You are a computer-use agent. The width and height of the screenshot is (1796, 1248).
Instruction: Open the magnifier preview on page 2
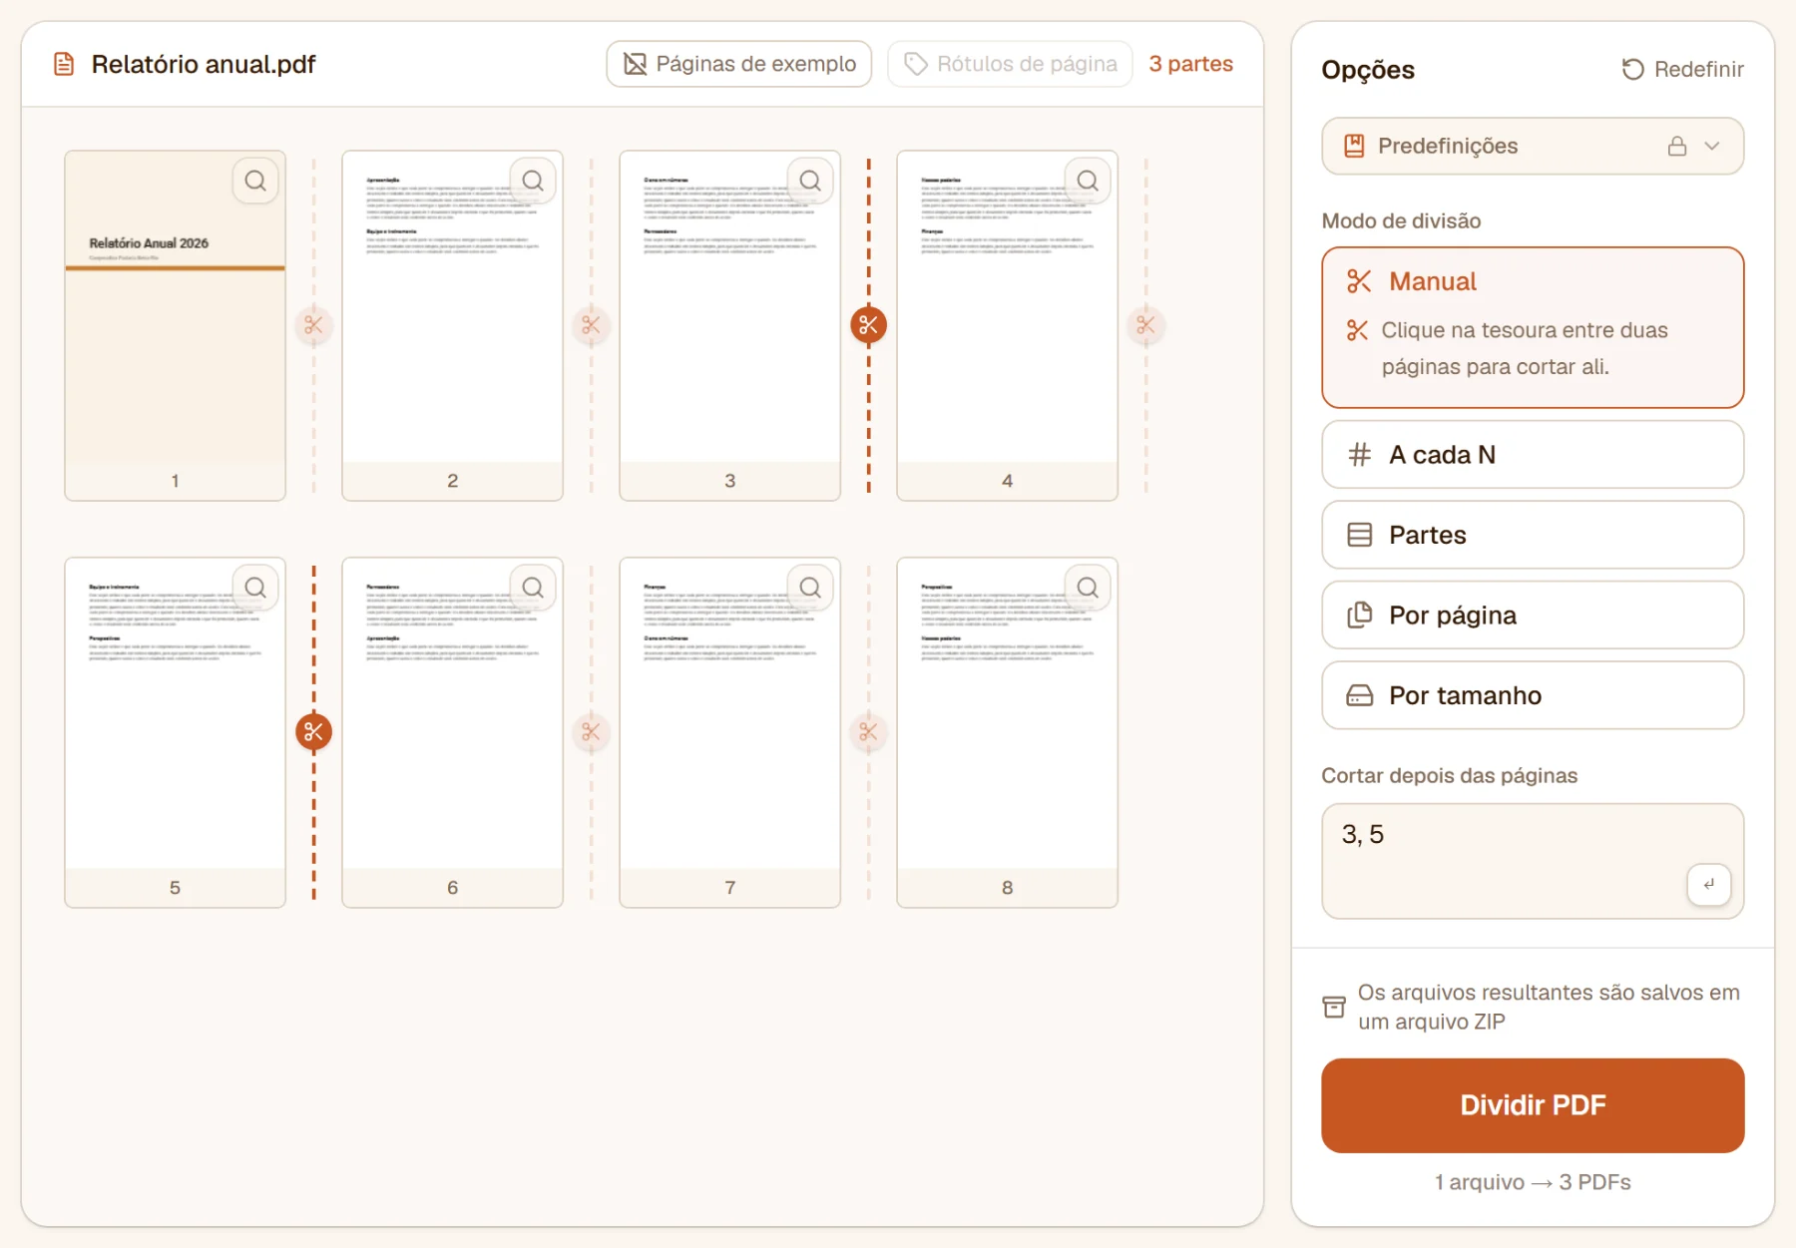[x=533, y=181]
